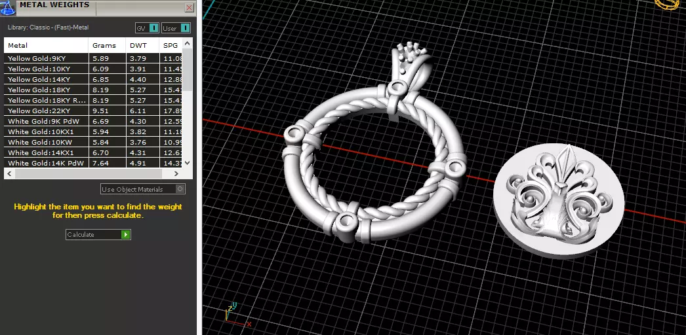Select the Yellow Gold:9KY row

click(92, 58)
